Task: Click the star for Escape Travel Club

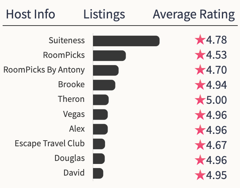Action: click(200, 144)
